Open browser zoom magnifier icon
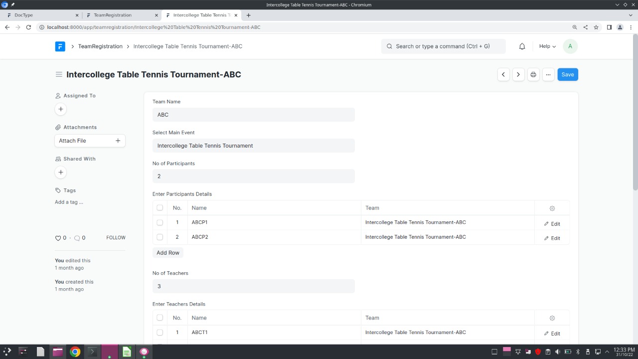 pos(575,27)
